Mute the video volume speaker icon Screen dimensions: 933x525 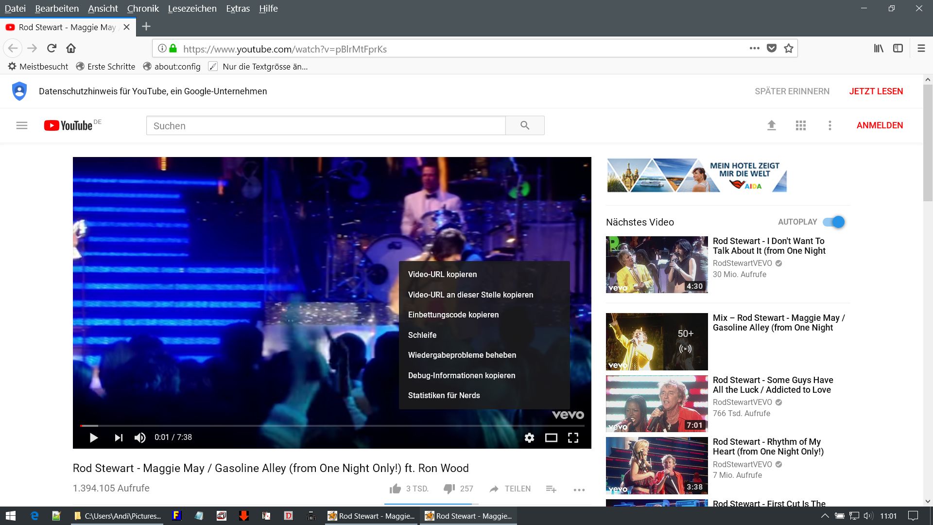coord(140,437)
